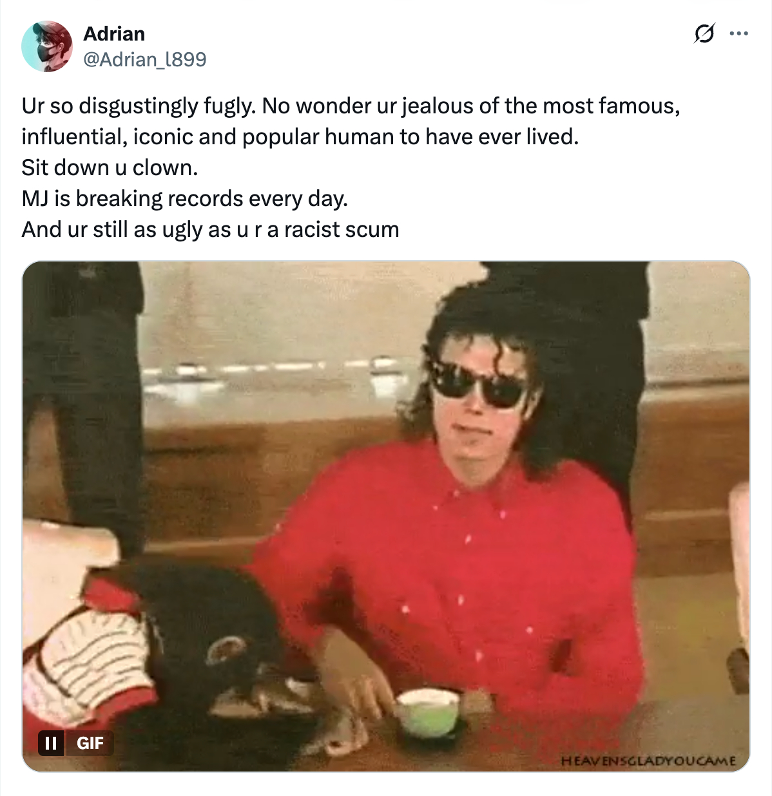Screen dimensions: 772x796
Task: Click the display name Adrian
Action: pyautogui.click(x=114, y=33)
